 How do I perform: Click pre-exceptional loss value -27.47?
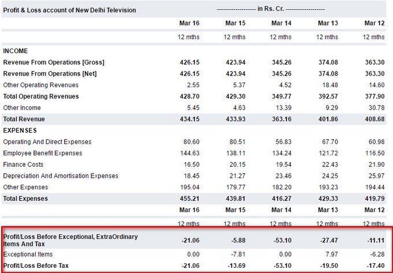(x=329, y=241)
